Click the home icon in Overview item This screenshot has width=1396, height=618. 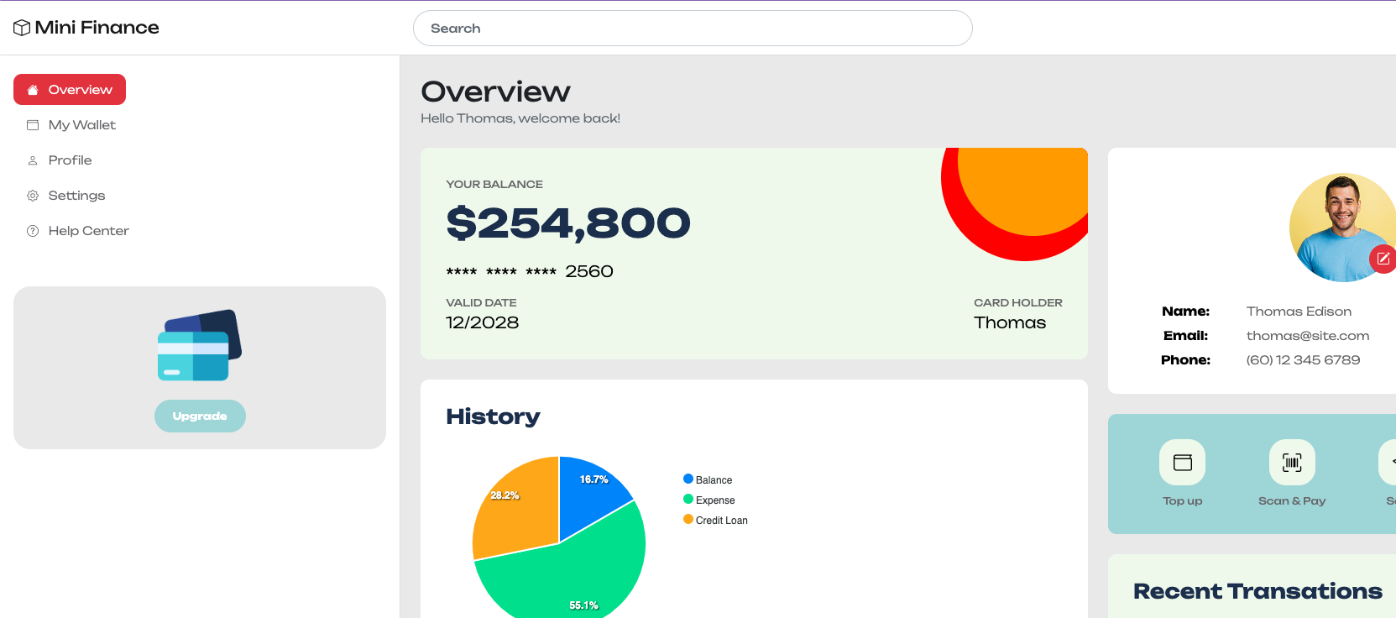(x=33, y=90)
